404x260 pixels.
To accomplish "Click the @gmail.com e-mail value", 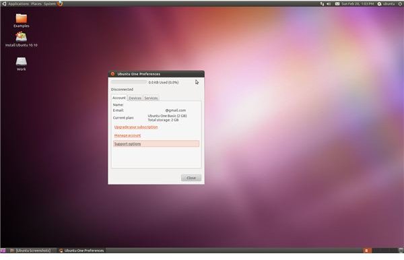I will click(x=176, y=110).
